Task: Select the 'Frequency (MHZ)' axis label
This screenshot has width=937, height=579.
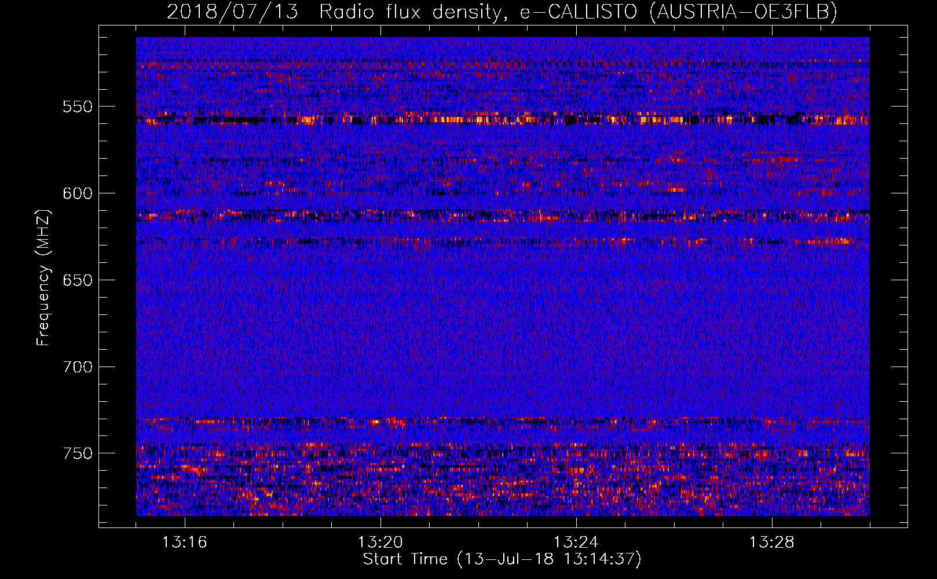Action: click(x=43, y=278)
